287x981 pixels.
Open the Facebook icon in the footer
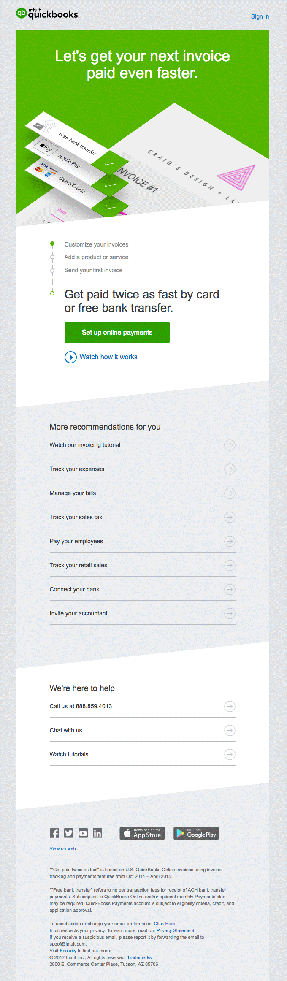coord(54,833)
